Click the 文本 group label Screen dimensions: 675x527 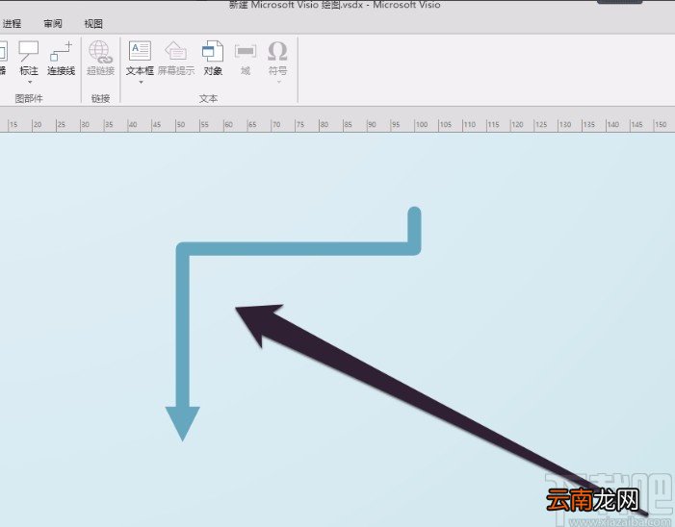(x=208, y=98)
